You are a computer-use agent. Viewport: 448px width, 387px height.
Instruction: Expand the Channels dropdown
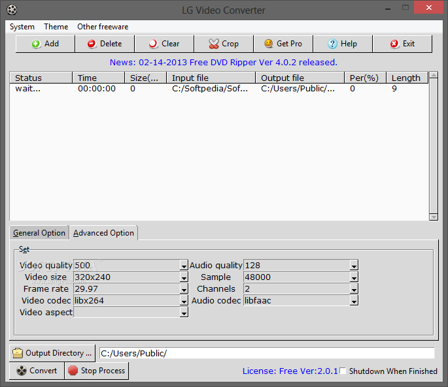pyautogui.click(x=354, y=289)
